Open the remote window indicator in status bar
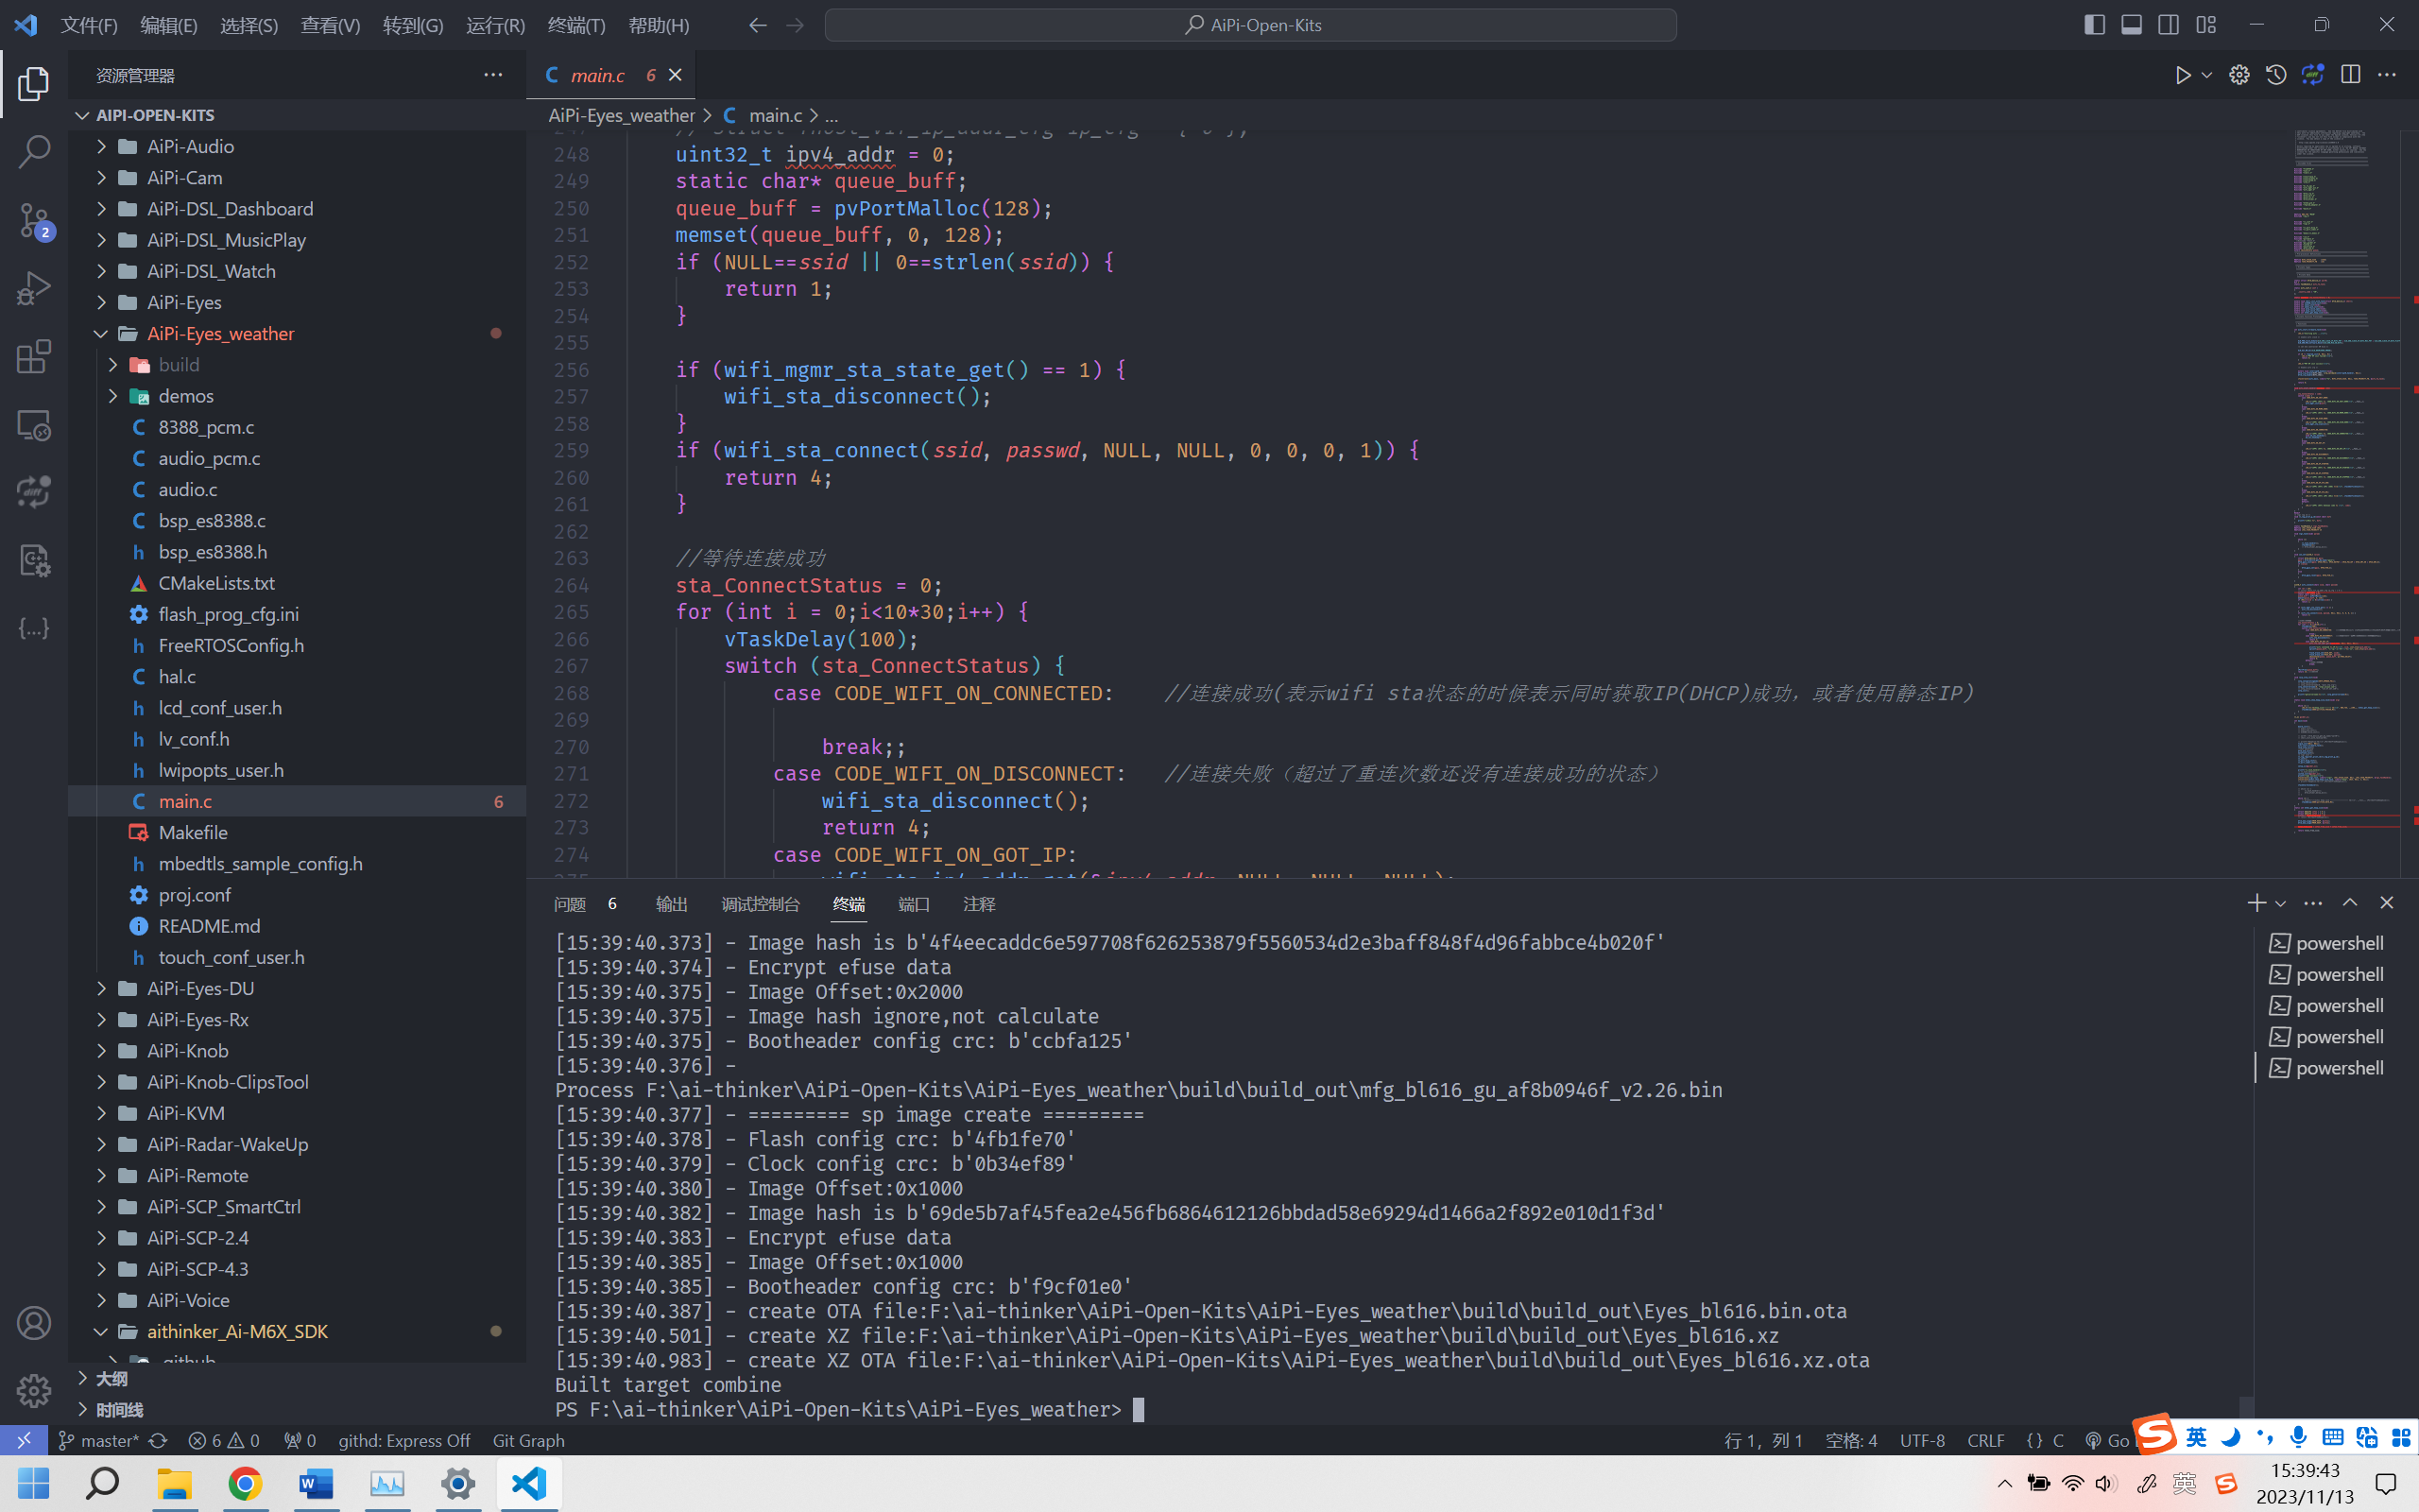This screenshot has width=2419, height=1512. click(x=24, y=1440)
